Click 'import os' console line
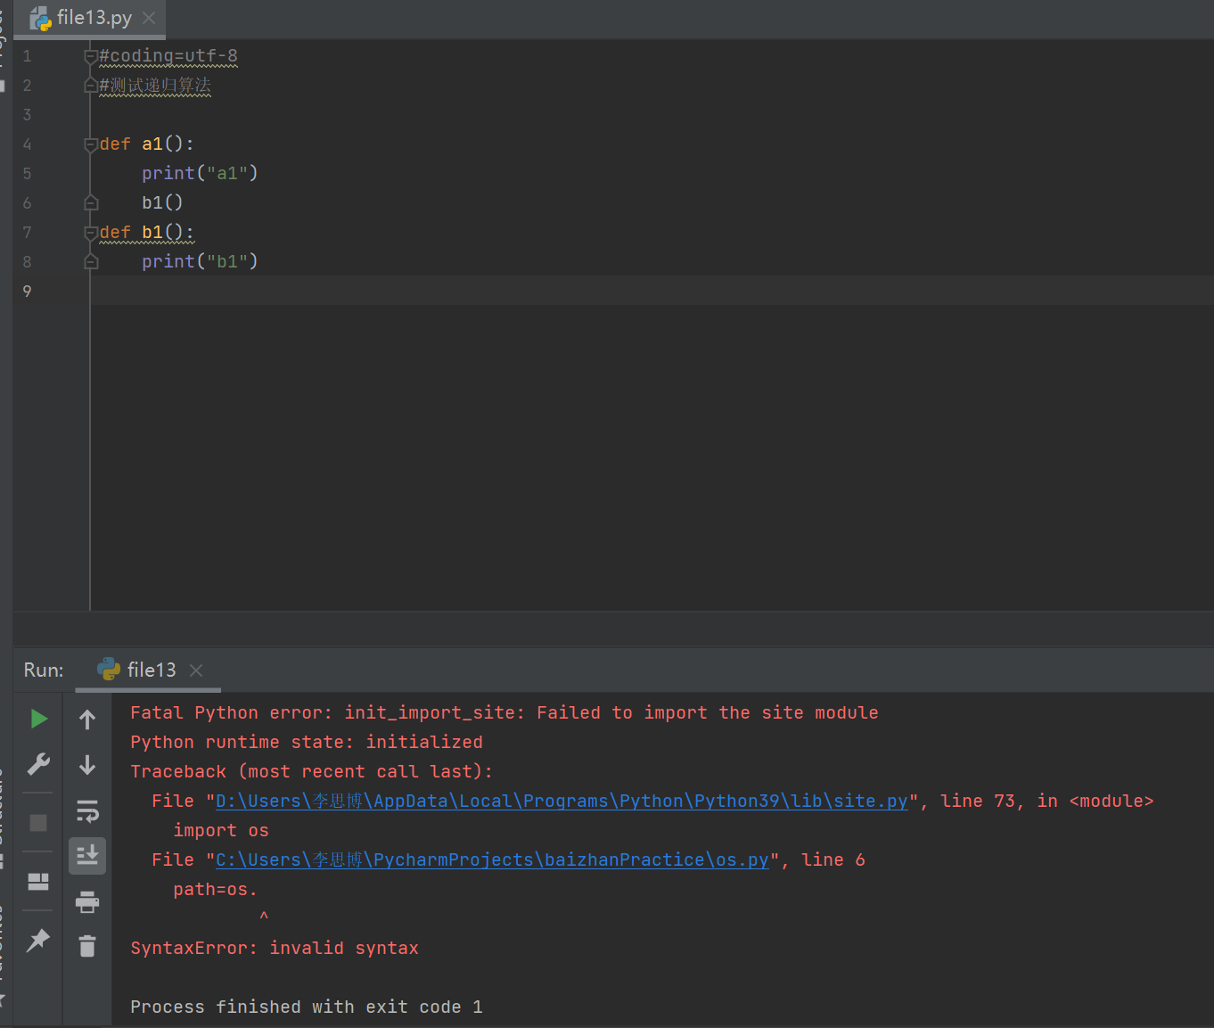Image resolution: width=1214 pixels, height=1028 pixels. (221, 830)
